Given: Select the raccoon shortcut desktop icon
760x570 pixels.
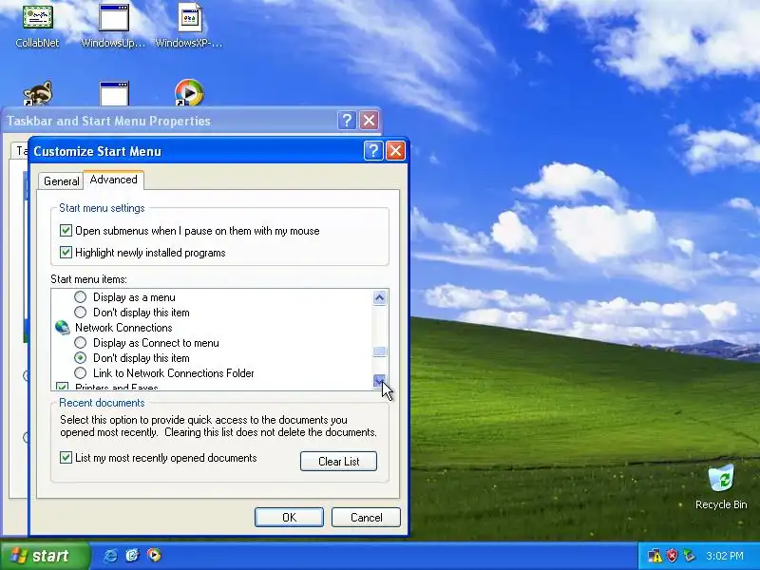Looking at the screenshot, I should [38, 93].
